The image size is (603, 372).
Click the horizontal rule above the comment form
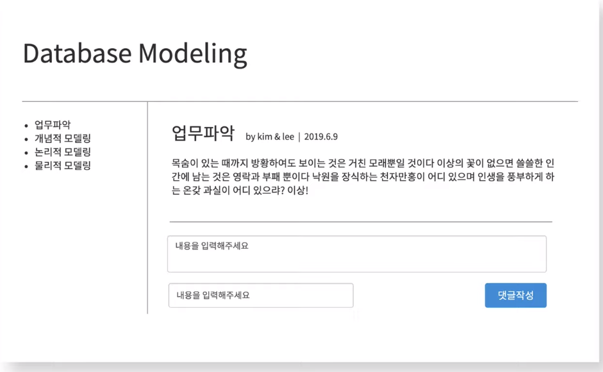click(x=361, y=222)
